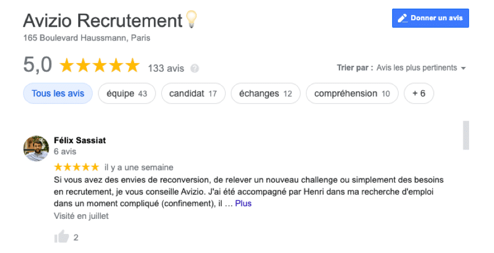Image resolution: width=494 pixels, height=253 pixels.
Task: Select Avis les plus pertinents sorting
Action: tap(416, 68)
